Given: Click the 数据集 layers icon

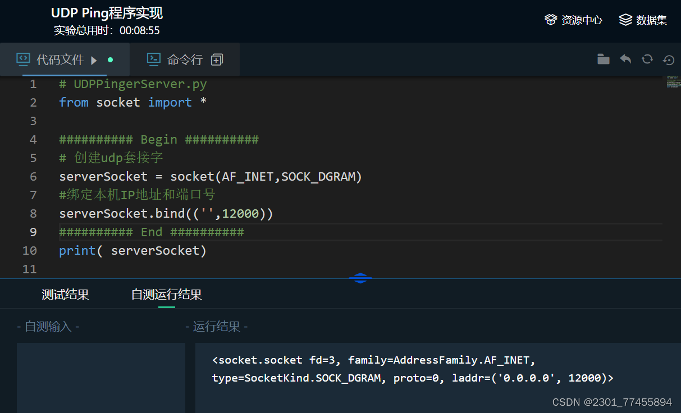Looking at the screenshot, I should coord(625,19).
